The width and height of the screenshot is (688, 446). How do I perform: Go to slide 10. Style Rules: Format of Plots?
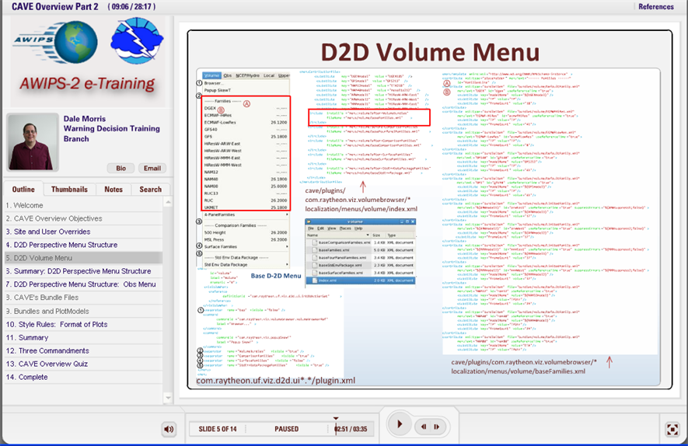83,325
